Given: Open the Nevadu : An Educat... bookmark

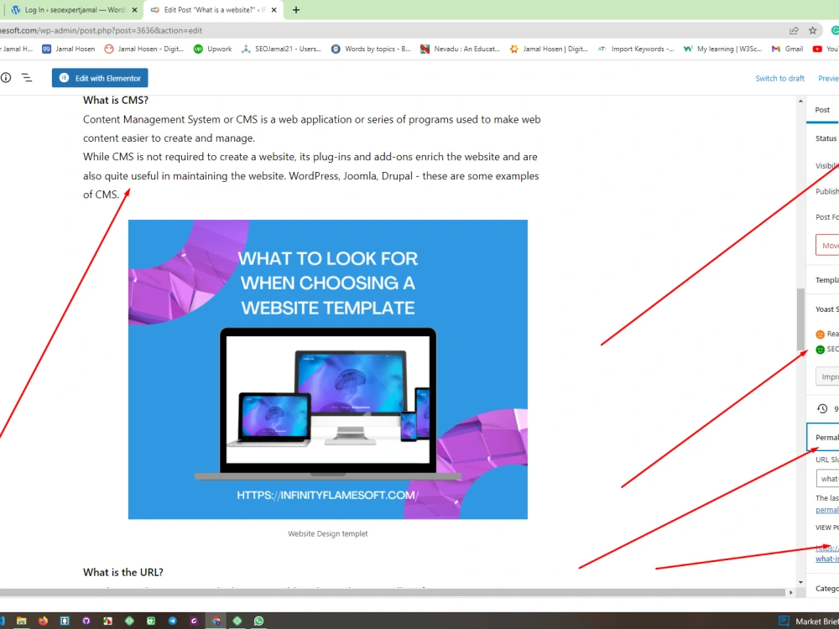Looking at the screenshot, I should click(460, 49).
